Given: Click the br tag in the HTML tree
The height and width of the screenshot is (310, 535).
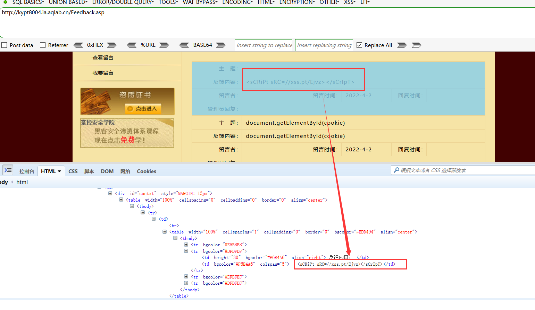Looking at the screenshot, I should point(174,225).
